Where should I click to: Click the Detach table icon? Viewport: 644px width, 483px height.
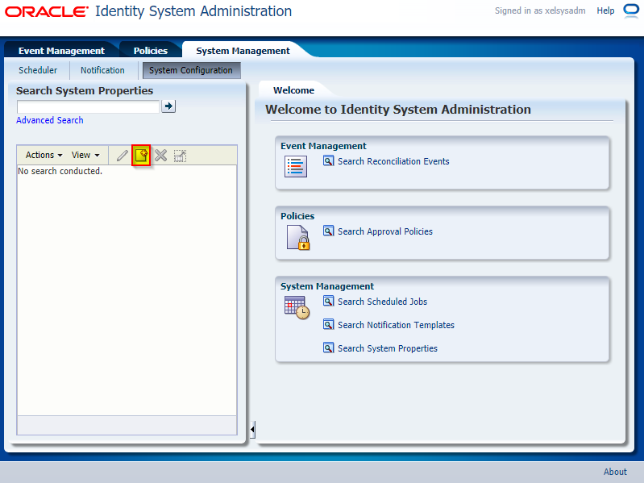[180, 156]
